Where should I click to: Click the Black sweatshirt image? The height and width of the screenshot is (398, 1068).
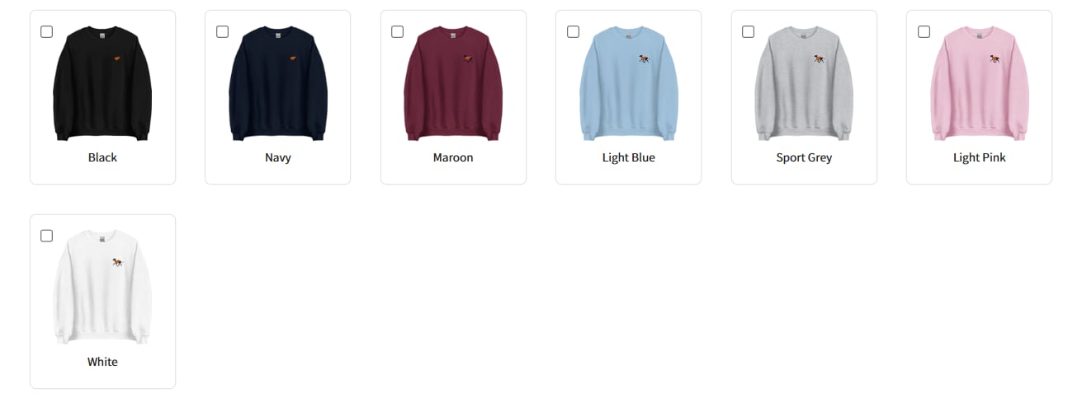click(x=102, y=82)
